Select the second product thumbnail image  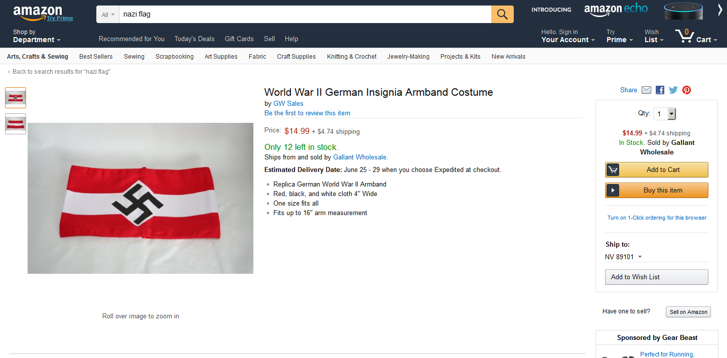16,123
